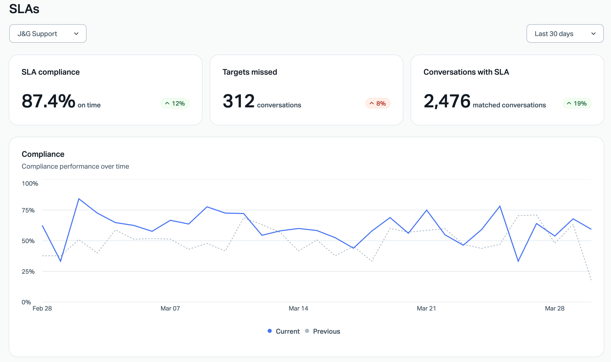
Task: Open the J&G Support dropdown
Action: coord(48,34)
